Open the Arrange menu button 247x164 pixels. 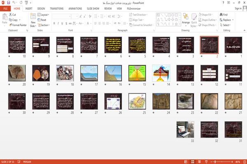(186, 20)
